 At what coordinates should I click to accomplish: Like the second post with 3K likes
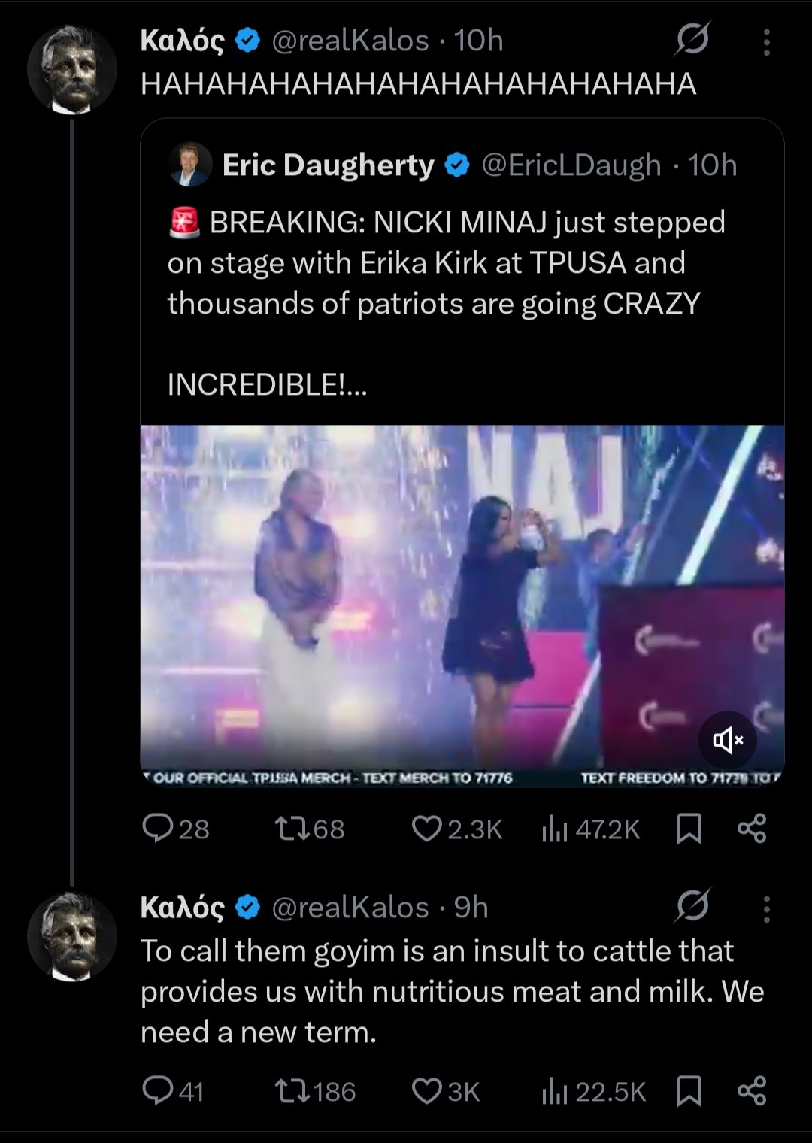(426, 1090)
